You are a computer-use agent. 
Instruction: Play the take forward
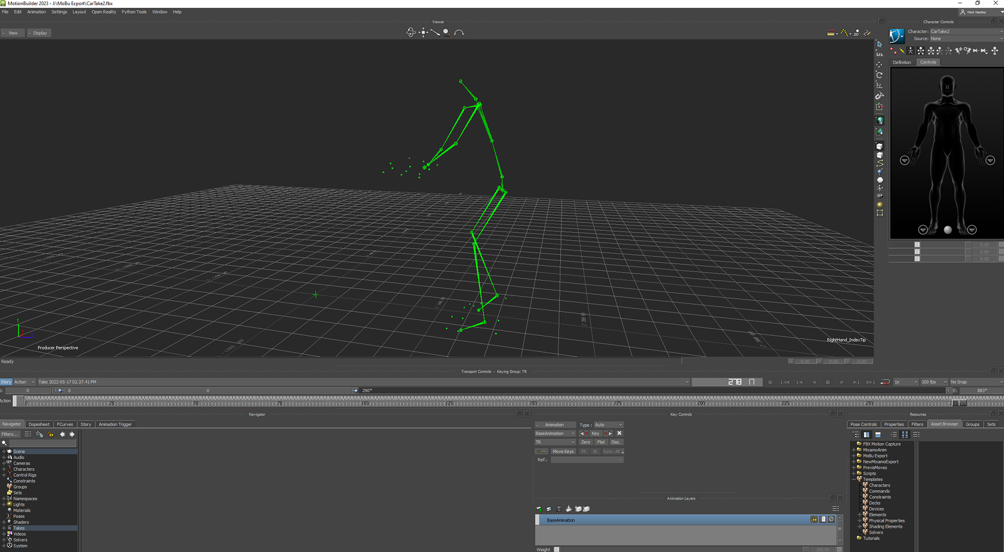[x=841, y=382]
